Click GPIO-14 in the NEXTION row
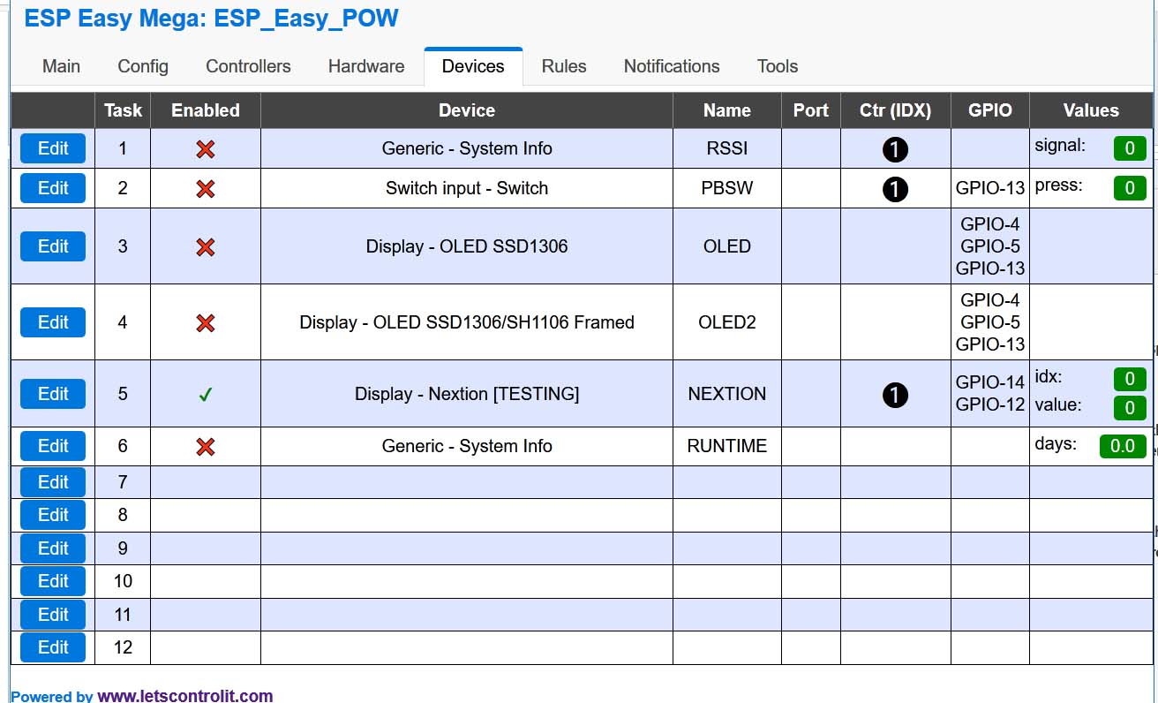The image size is (1158, 703). tap(990, 382)
